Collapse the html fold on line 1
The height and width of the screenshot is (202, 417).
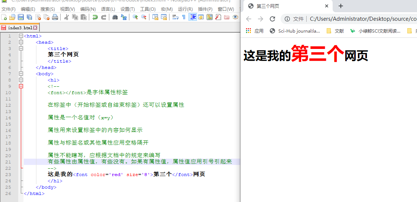pos(21,36)
